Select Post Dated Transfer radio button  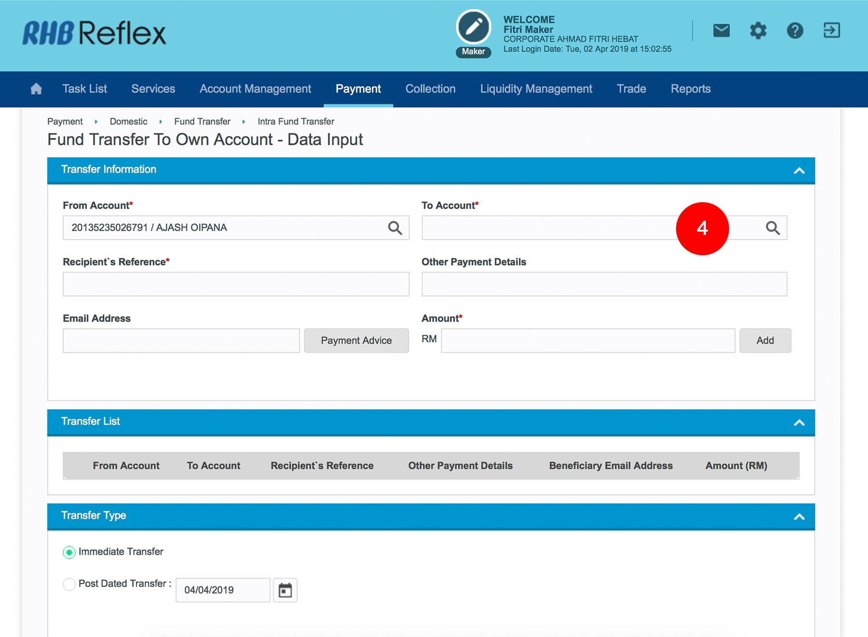[69, 584]
